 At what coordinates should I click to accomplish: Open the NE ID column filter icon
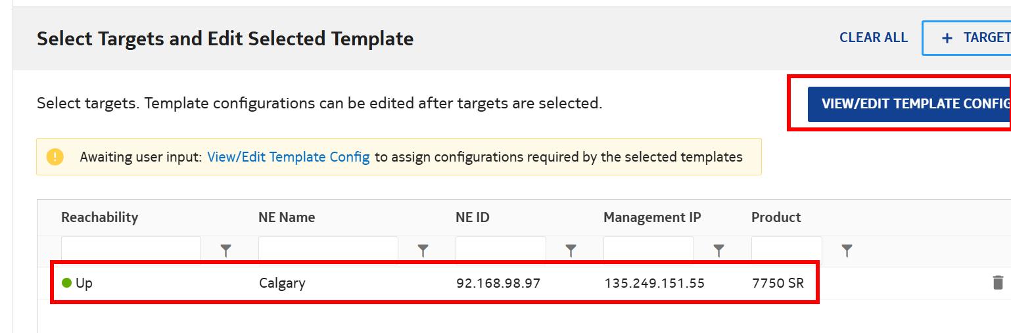[571, 250]
